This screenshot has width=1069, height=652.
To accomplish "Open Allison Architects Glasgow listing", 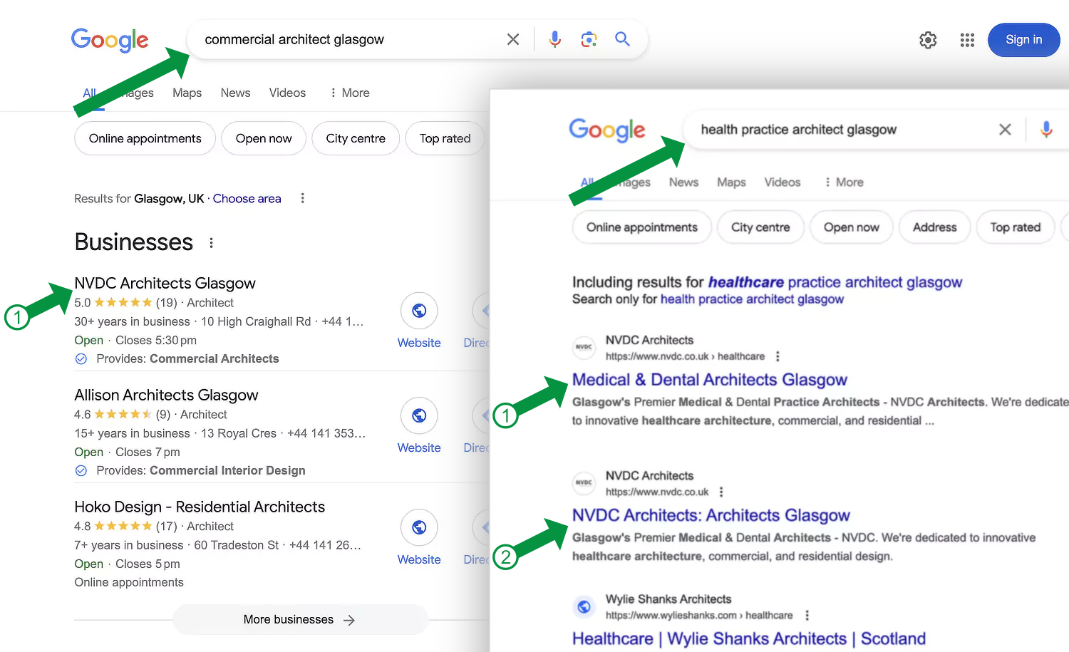I will pyautogui.click(x=166, y=395).
